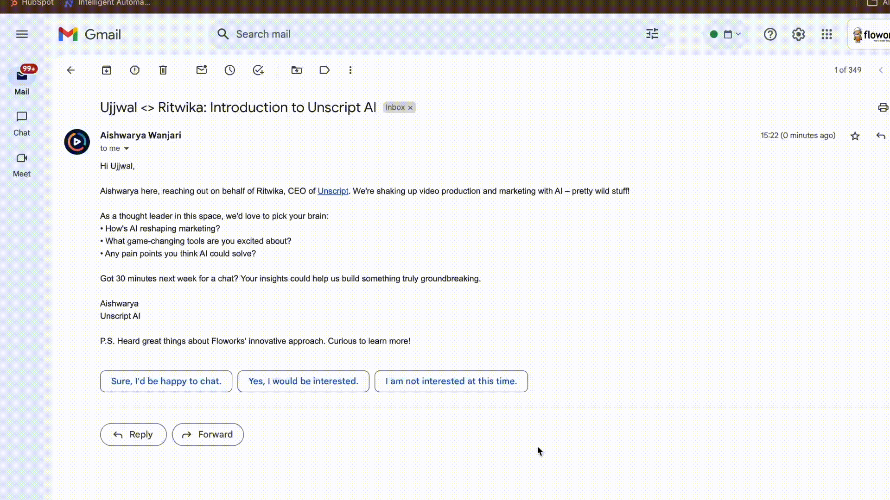The height and width of the screenshot is (500, 890).
Task: Open the Unscript hyperlink
Action: click(x=333, y=191)
